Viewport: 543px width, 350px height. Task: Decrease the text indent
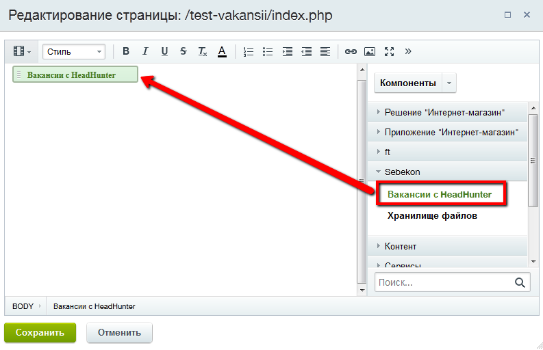(x=307, y=51)
